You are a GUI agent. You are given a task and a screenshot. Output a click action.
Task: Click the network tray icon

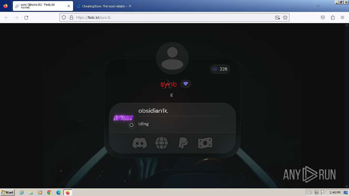click(316, 192)
